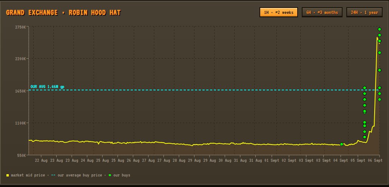Click the '26 Aug' date label

pyautogui.click(x=133, y=161)
